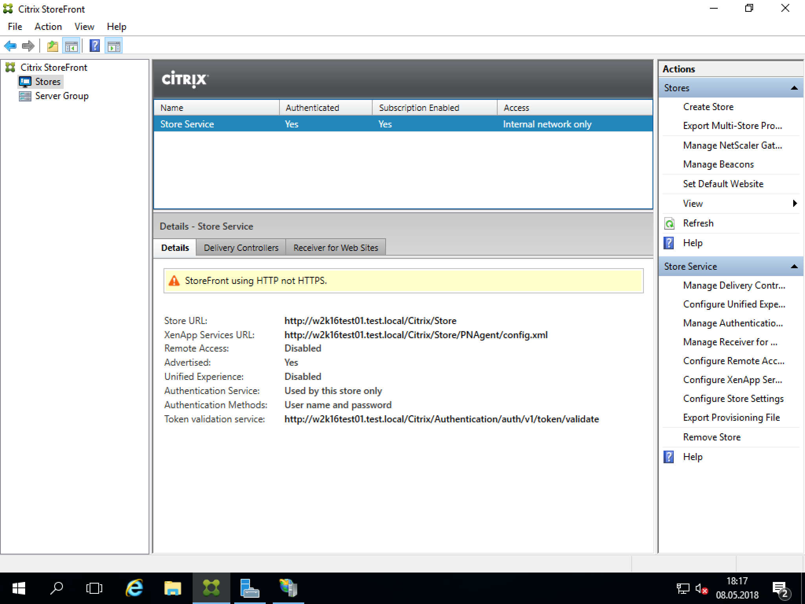Click Create Store action

pos(708,107)
